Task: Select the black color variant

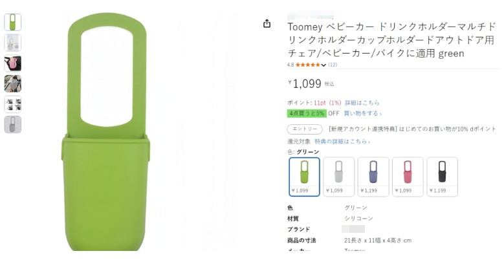Action: pos(443,177)
